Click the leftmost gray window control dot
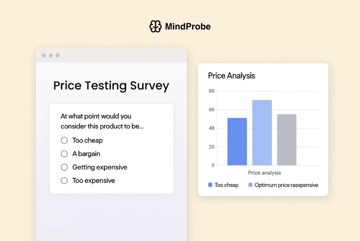The height and width of the screenshot is (241, 360). [44, 56]
